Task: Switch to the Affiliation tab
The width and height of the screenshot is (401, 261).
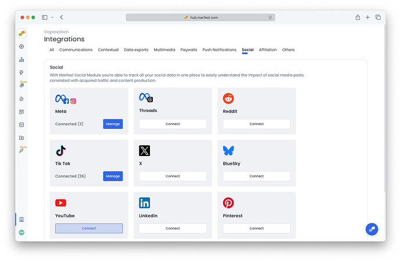Action: pos(268,50)
